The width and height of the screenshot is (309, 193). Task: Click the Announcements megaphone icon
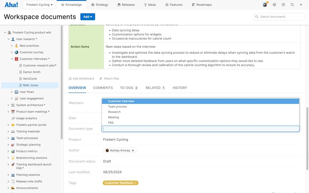(13, 188)
